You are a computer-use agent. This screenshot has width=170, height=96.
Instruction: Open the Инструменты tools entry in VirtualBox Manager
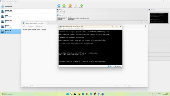(28, 6)
